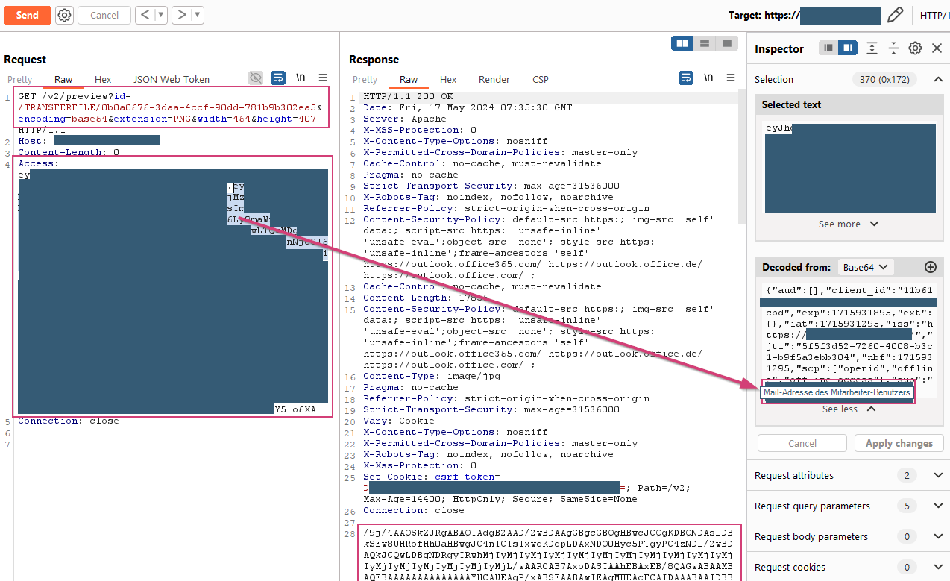Switch Request view to Pretty tab

20,79
